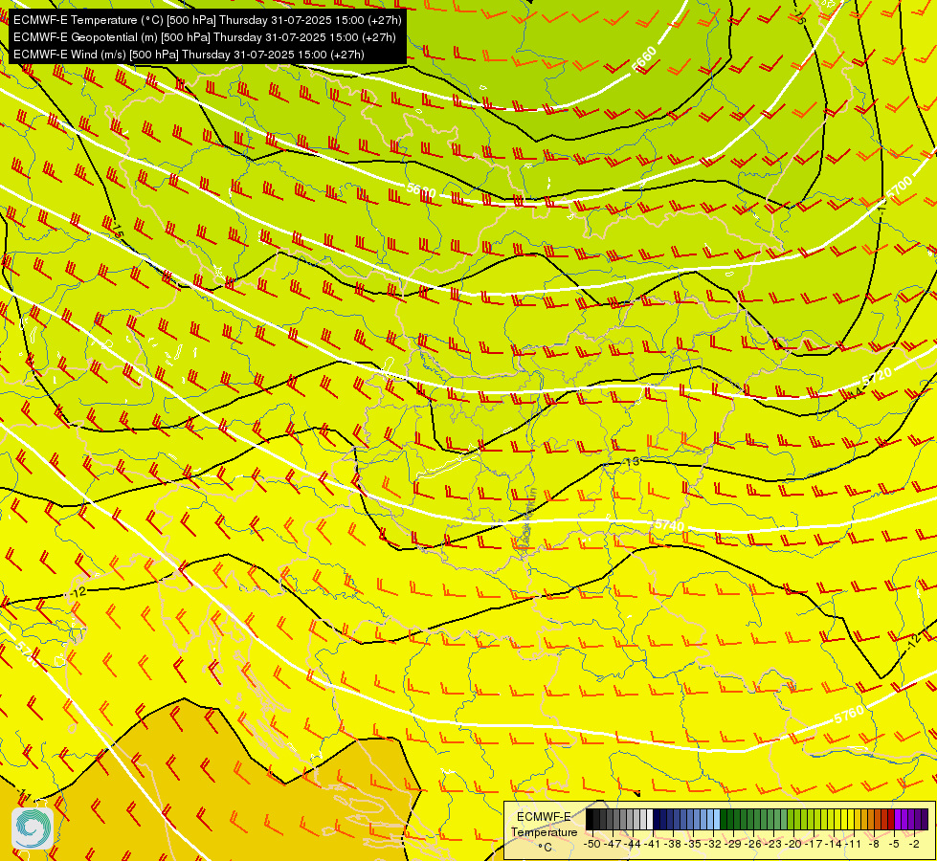
Task: Click the -8 value on the temperature legend
Action: pyautogui.click(x=874, y=845)
